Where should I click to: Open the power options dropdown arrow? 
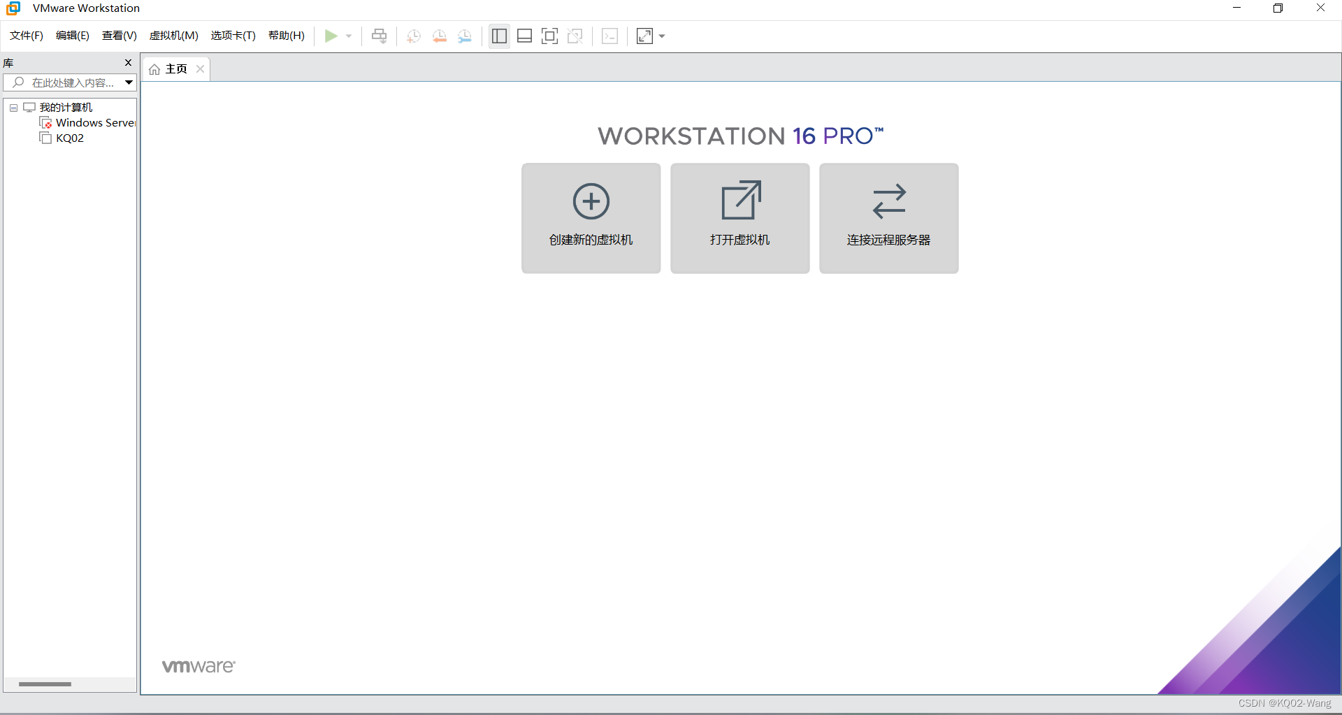pyautogui.click(x=349, y=36)
